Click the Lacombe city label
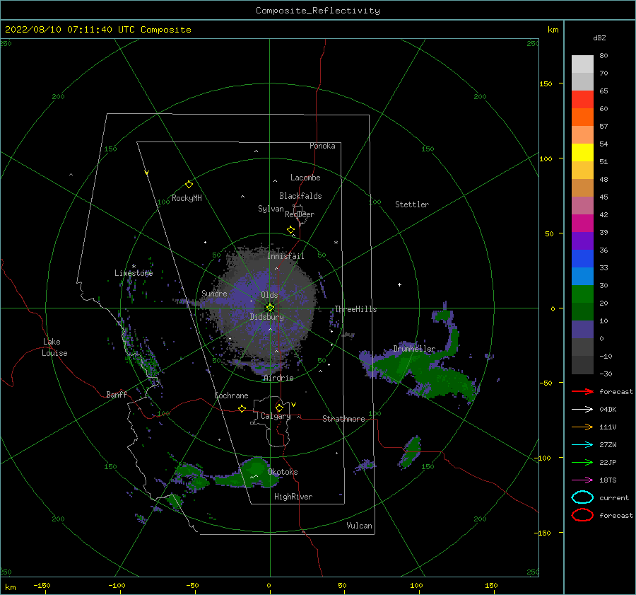This screenshot has width=636, height=595. (x=305, y=178)
